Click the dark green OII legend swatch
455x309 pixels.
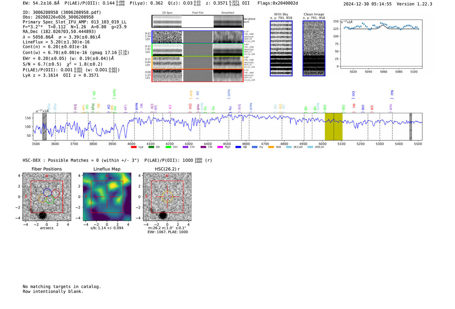point(151,147)
